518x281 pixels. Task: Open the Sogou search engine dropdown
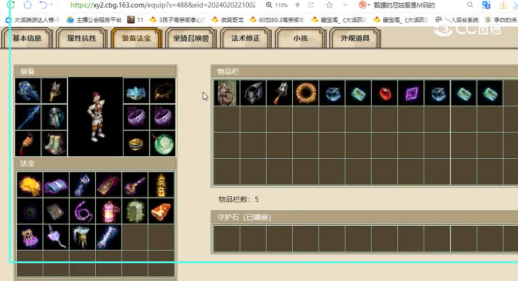tap(365, 5)
